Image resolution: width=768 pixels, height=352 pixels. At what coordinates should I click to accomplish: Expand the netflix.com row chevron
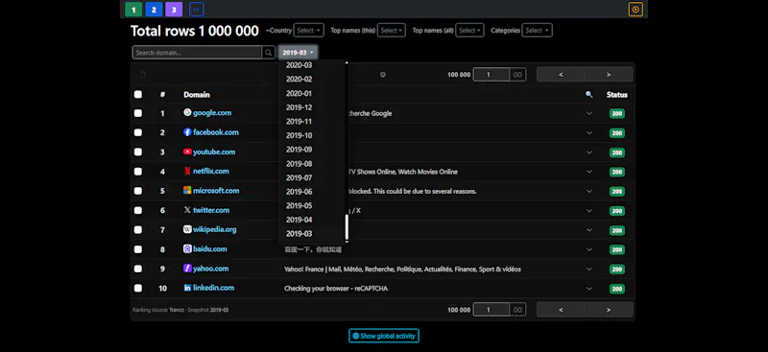(589, 172)
